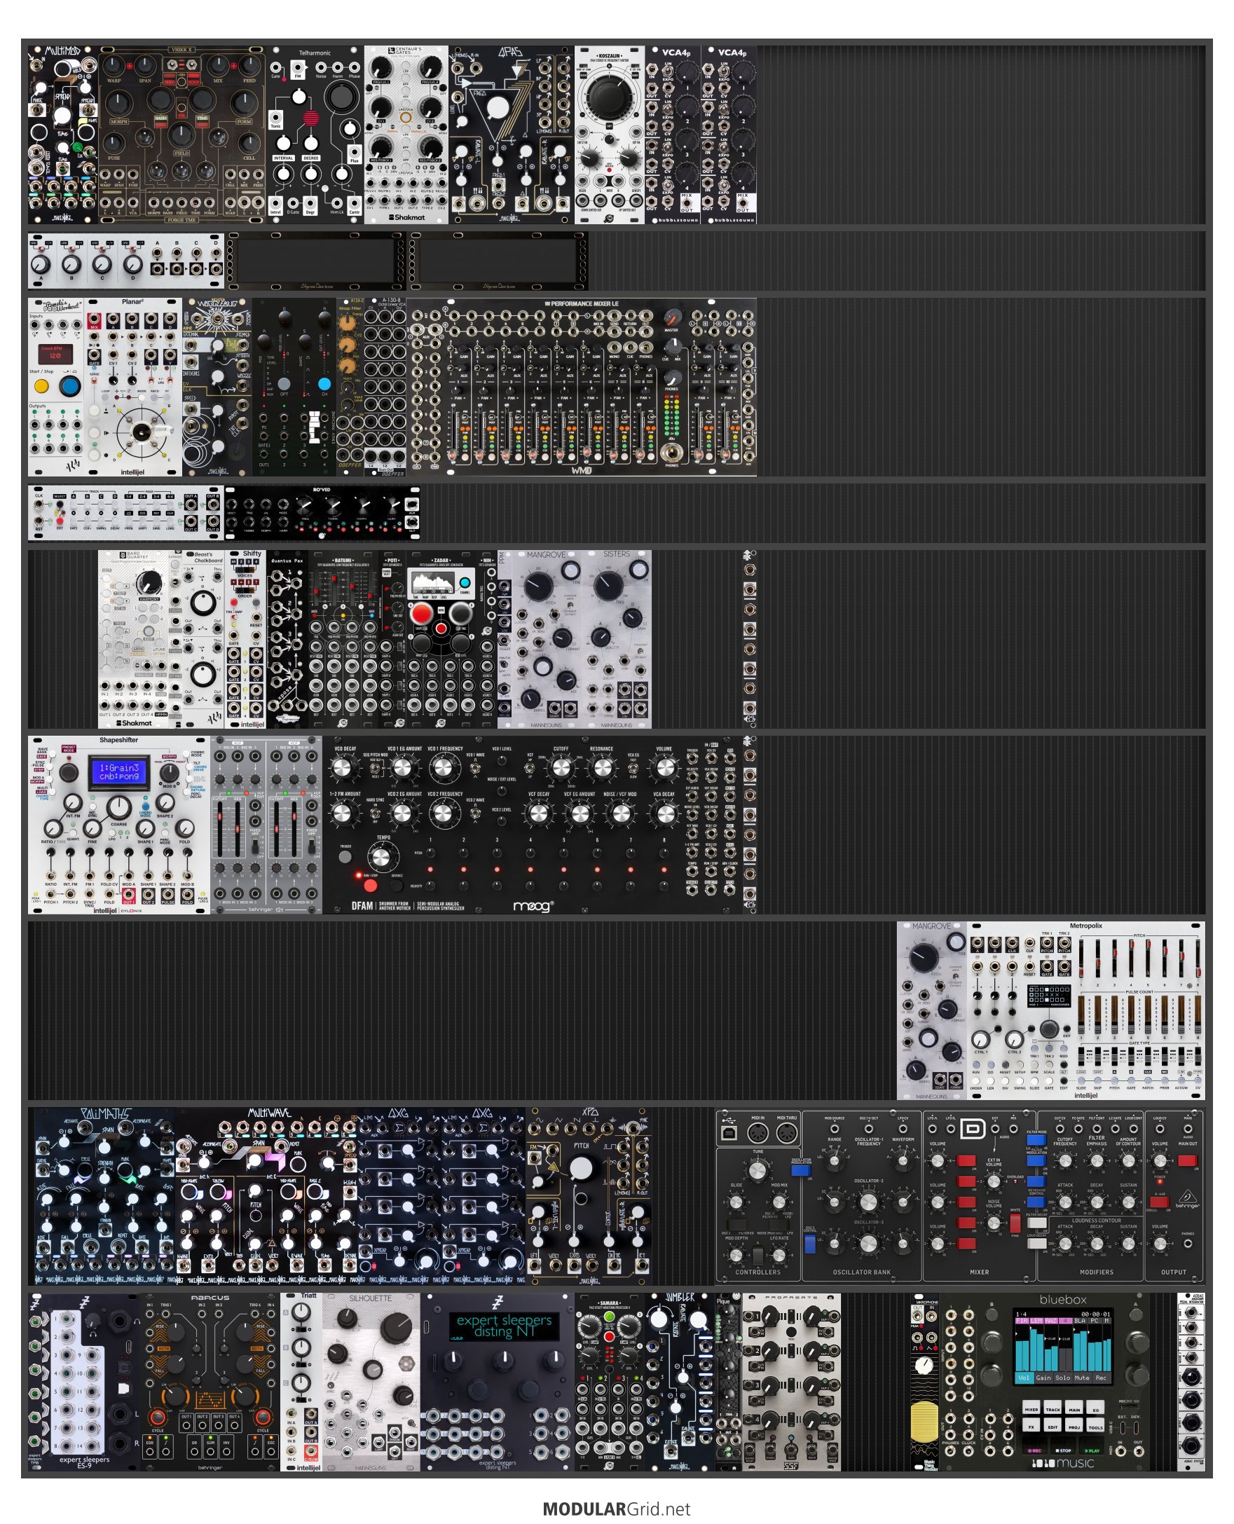Select the Mute tab on bluebox screen
The image size is (1234, 1524).
pyautogui.click(x=1081, y=1378)
